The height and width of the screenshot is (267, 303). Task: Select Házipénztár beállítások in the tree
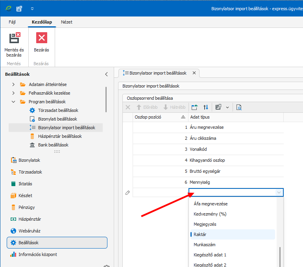[x=60, y=136]
